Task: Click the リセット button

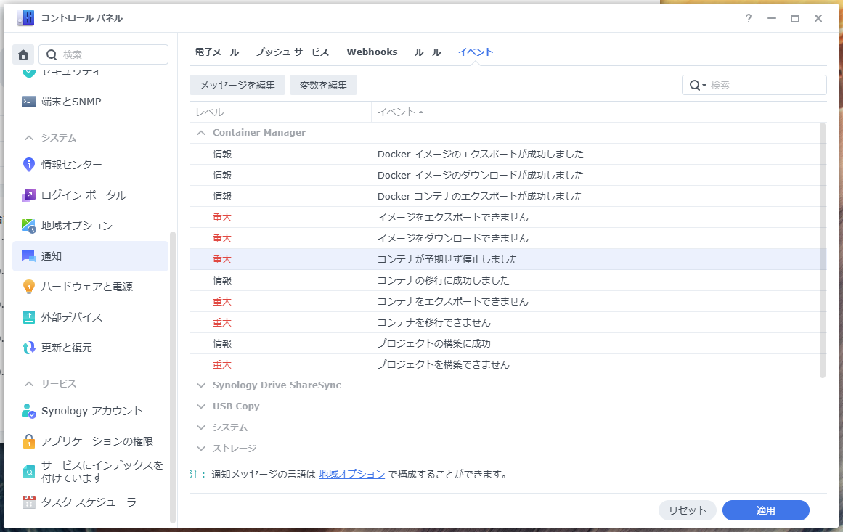Action: click(x=687, y=510)
